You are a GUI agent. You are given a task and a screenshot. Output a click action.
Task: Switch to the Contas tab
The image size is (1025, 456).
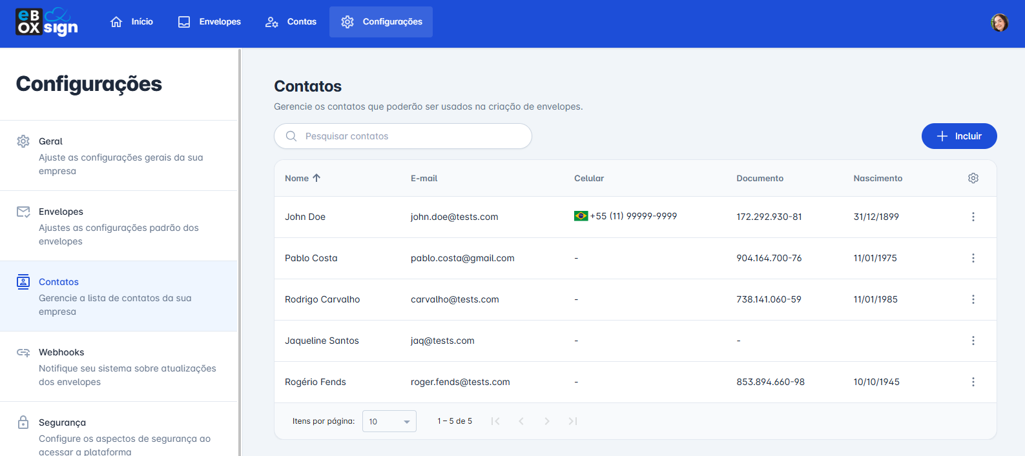coord(291,22)
